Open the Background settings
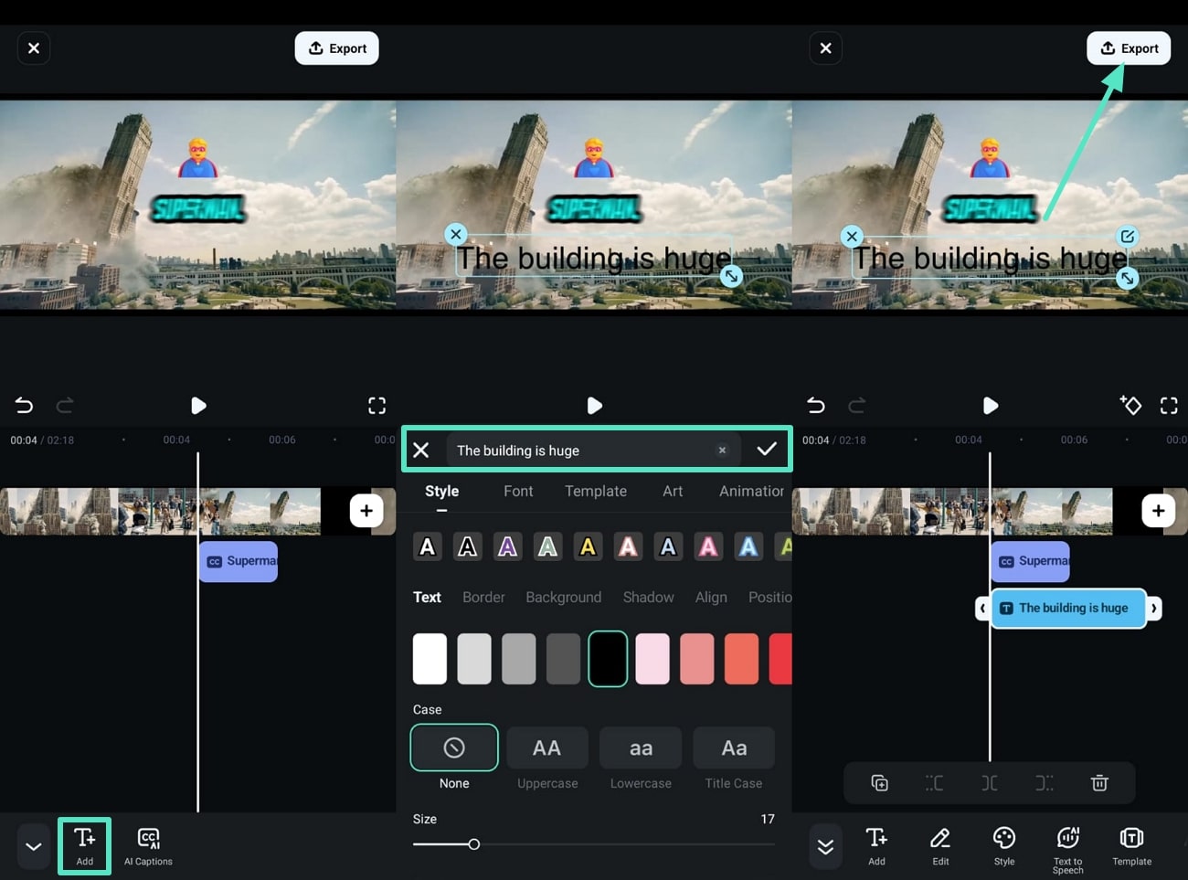The width and height of the screenshot is (1188, 880). click(x=564, y=598)
